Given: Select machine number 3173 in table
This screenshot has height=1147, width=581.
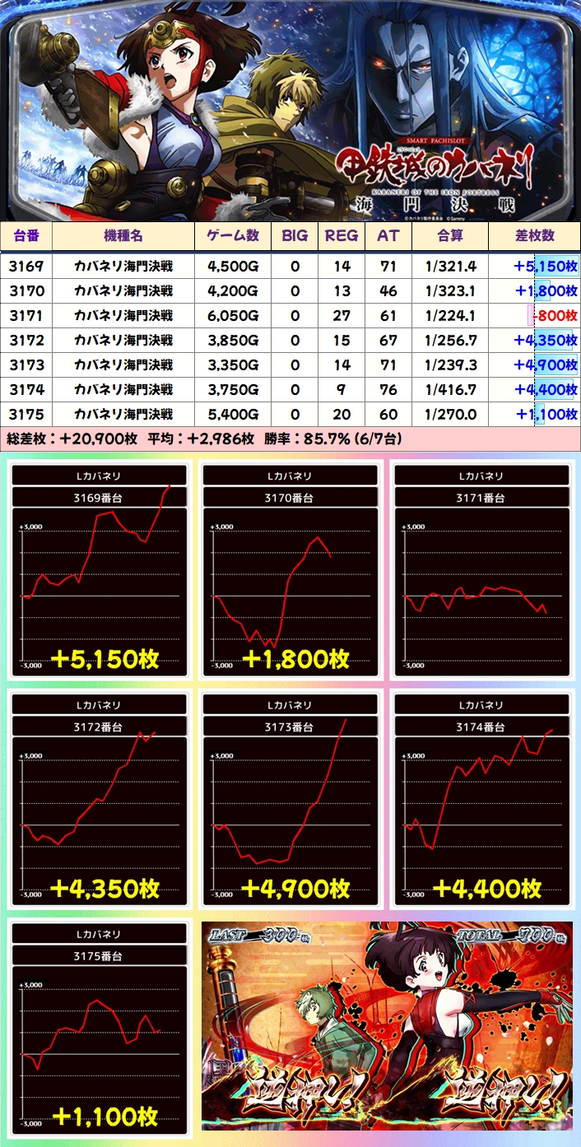Looking at the screenshot, I should (26, 365).
